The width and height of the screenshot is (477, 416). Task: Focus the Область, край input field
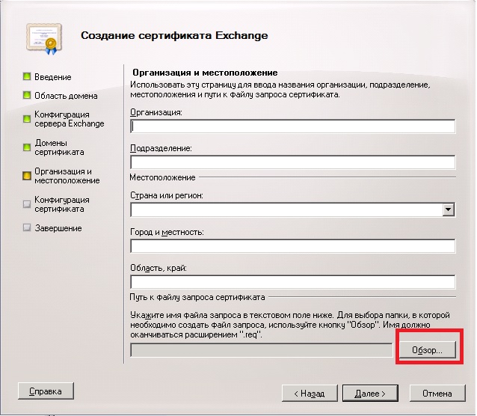(292, 282)
